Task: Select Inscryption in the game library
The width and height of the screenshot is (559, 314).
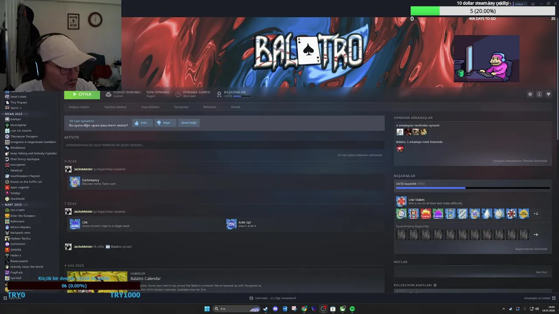Action: point(17,165)
